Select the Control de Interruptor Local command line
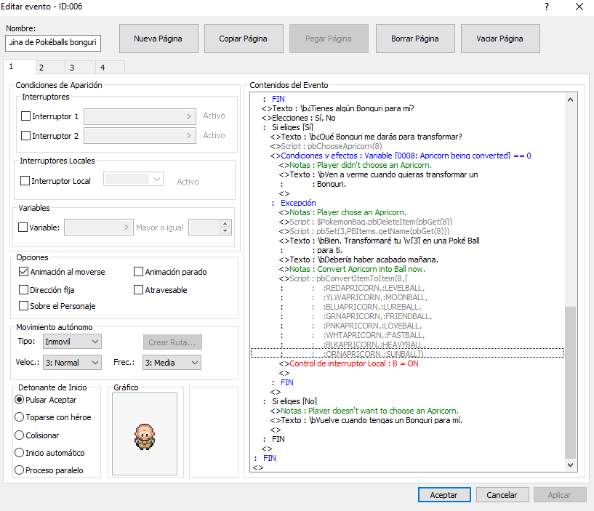 click(x=353, y=363)
